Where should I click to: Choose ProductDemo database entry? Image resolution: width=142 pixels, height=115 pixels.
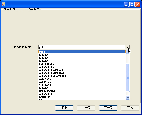82,91
